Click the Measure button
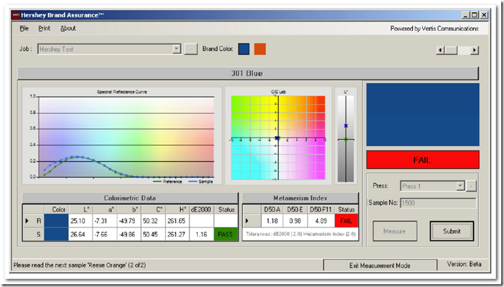Screen dimensions: 504x287 395,231
